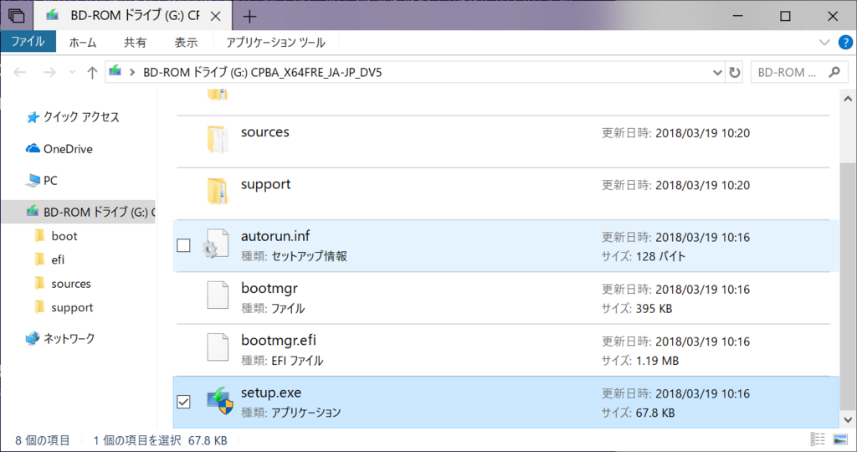Click the 128 バイト size text
Screen dimensions: 857x452
pos(660,256)
